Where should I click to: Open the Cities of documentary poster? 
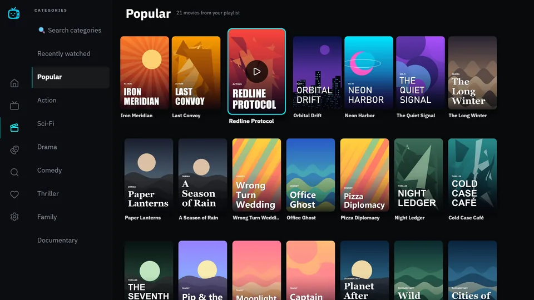pyautogui.click(x=472, y=271)
